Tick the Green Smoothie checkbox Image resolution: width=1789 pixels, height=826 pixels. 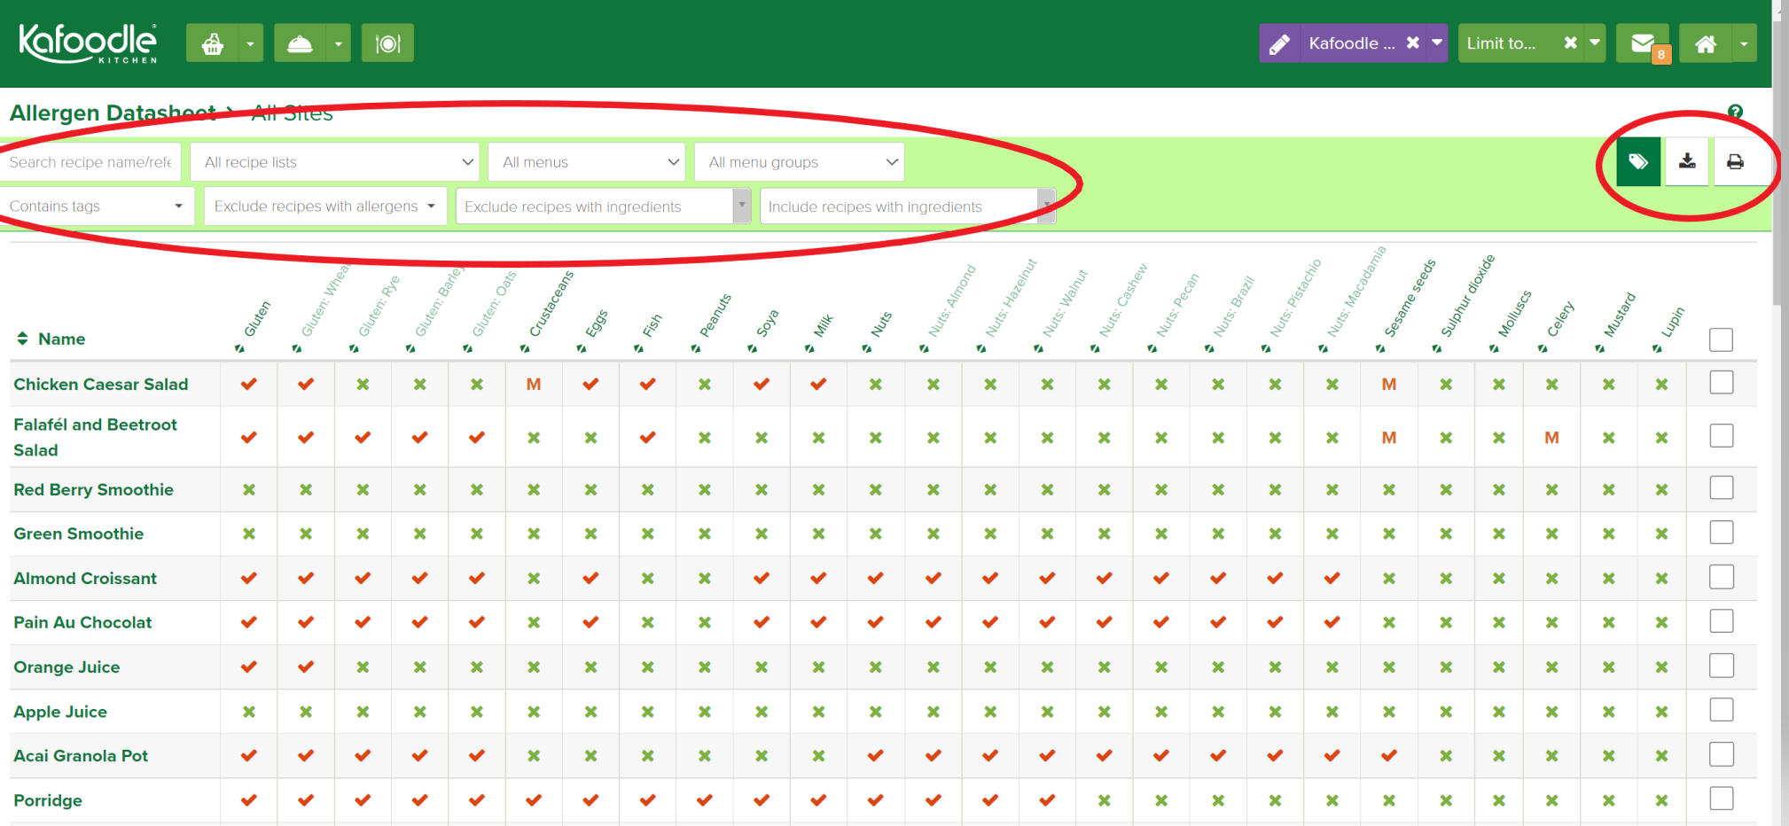pos(1721,533)
